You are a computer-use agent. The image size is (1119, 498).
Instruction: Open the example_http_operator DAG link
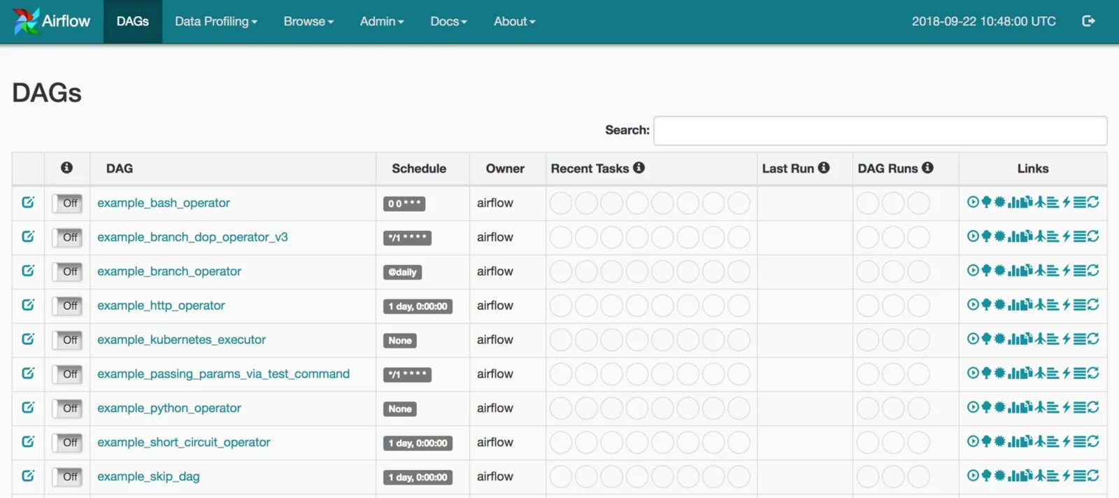pyautogui.click(x=161, y=306)
